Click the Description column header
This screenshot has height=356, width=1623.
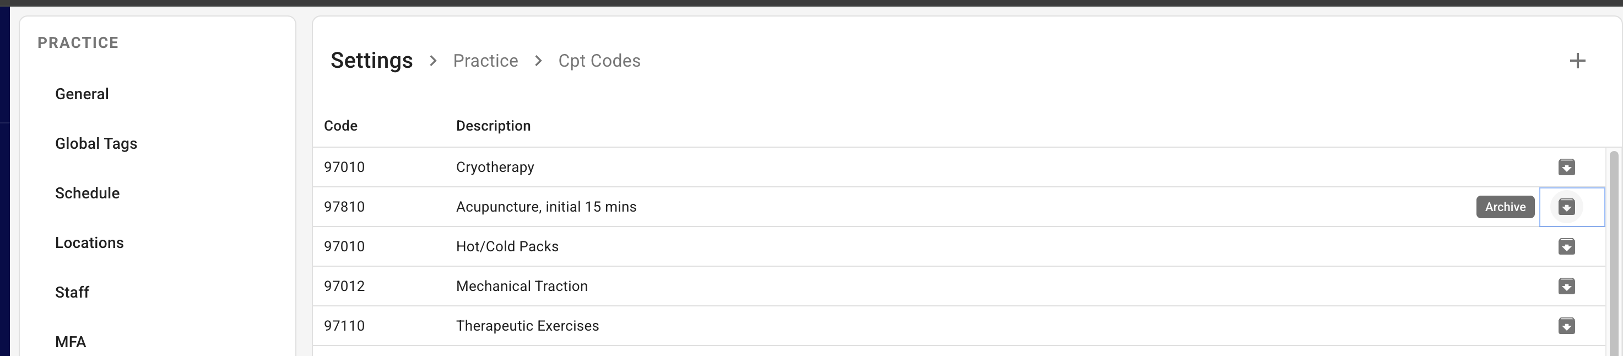493,126
